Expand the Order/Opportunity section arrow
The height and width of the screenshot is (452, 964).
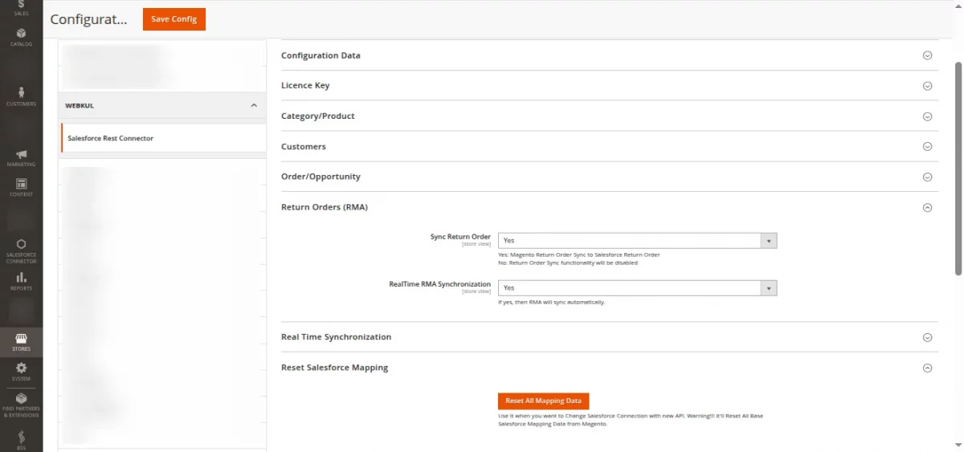tap(927, 177)
